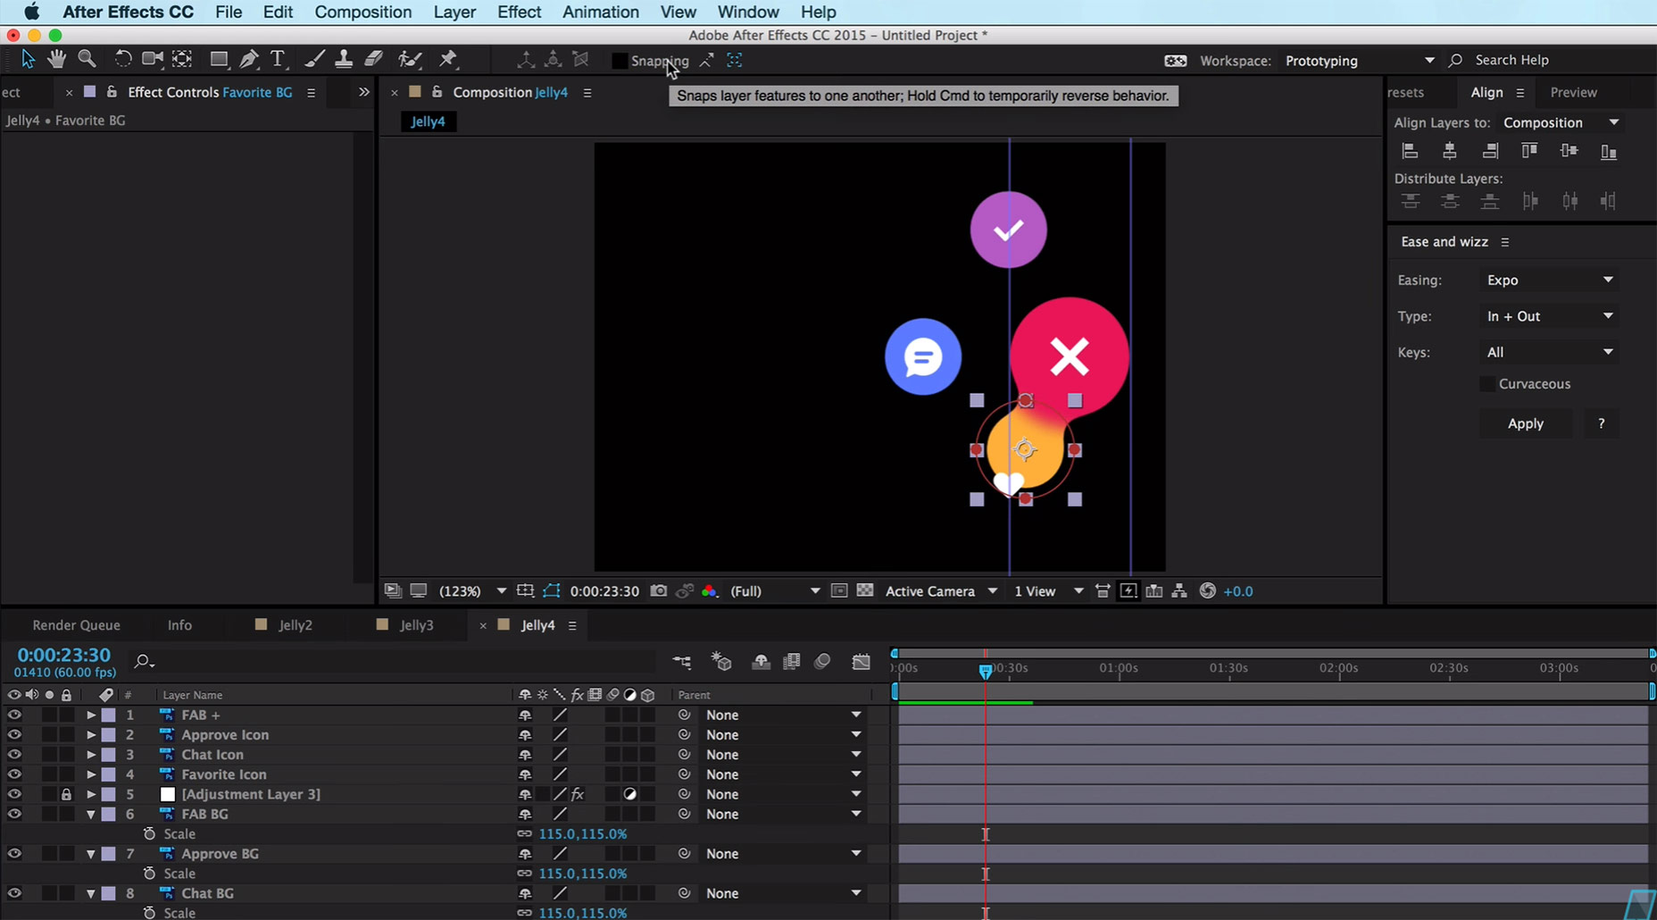Click the FAB BG lavender label color swatch
The width and height of the screenshot is (1657, 920).
[109, 815]
